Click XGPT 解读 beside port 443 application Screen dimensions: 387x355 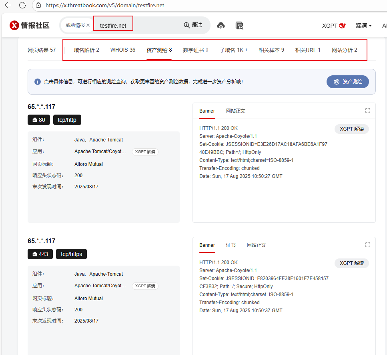(x=145, y=286)
